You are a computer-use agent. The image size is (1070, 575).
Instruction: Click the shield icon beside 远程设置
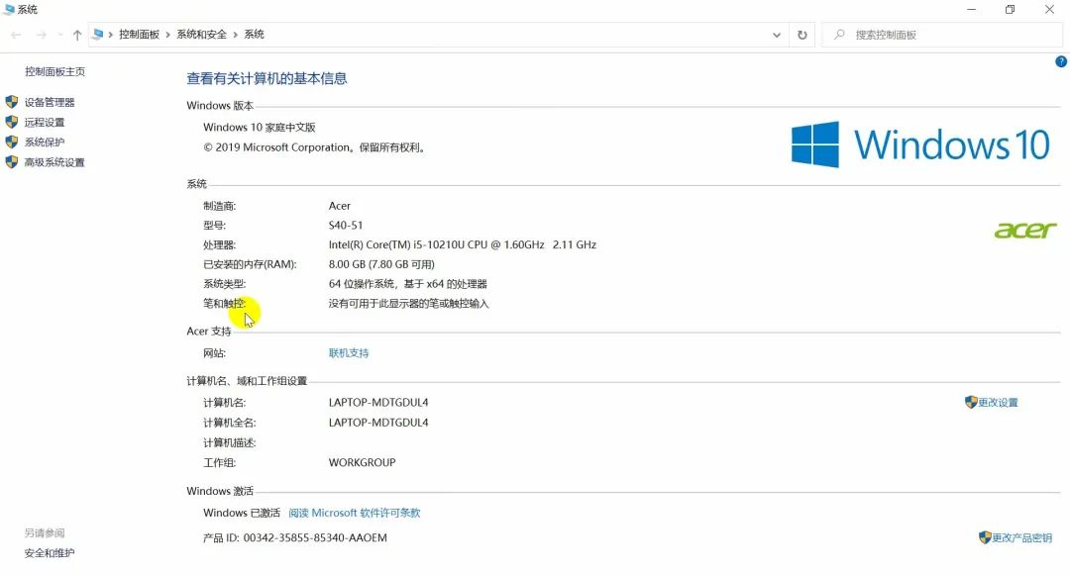pyautogui.click(x=12, y=122)
